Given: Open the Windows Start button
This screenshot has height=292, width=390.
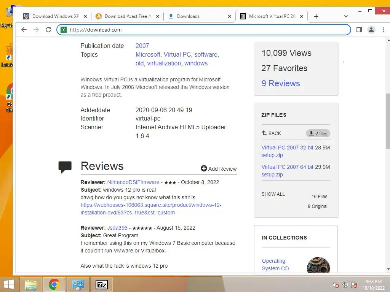Looking at the screenshot, I should click(x=9, y=284).
